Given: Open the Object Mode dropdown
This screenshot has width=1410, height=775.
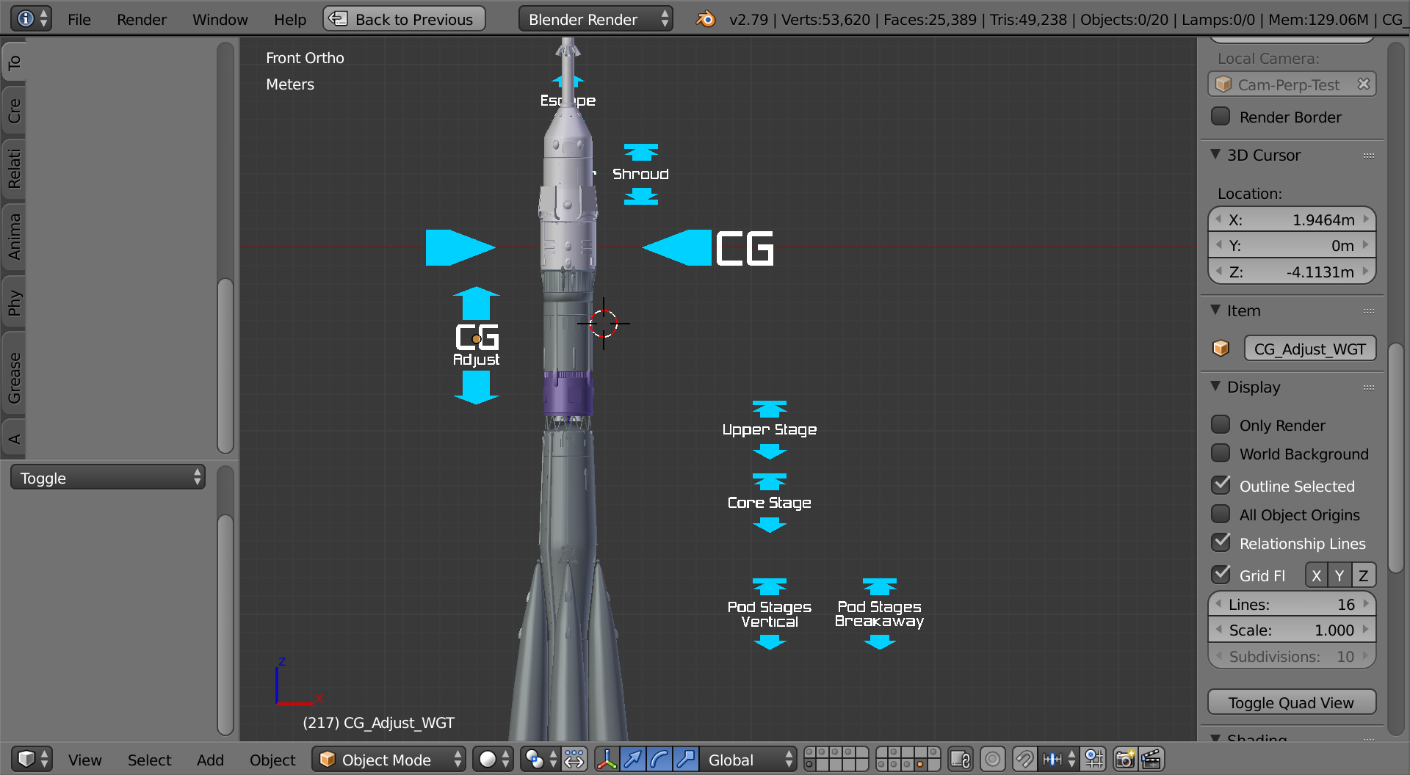Looking at the screenshot, I should tap(388, 760).
